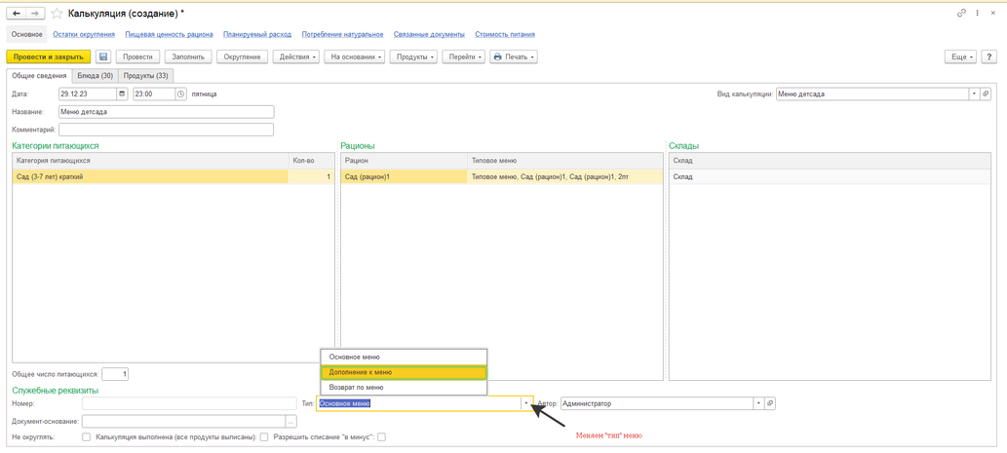Open linked item beside Вид калькуляции field

(986, 94)
